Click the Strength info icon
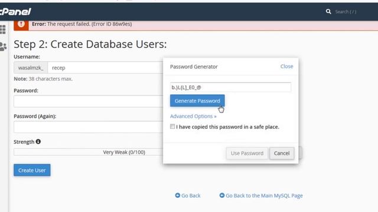378x212 pixels. (38, 141)
